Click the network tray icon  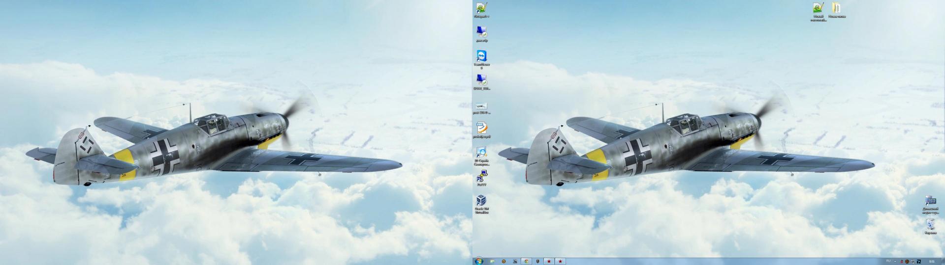[x=913, y=262]
